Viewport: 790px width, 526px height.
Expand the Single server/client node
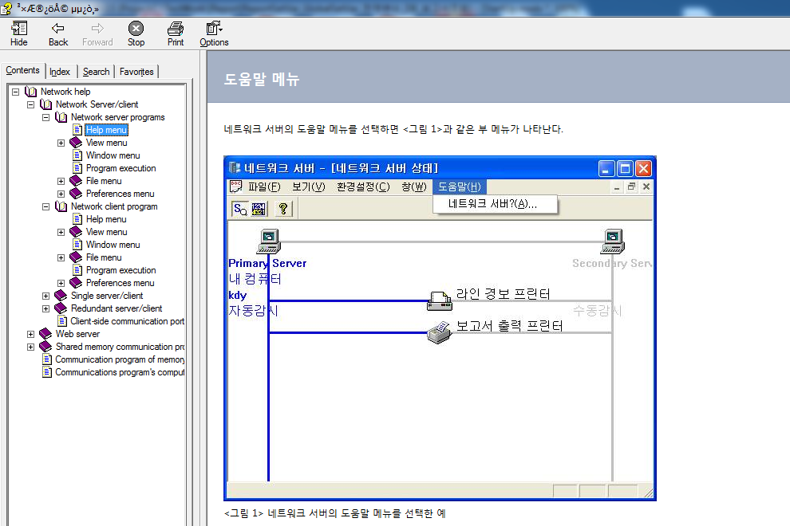(x=45, y=296)
